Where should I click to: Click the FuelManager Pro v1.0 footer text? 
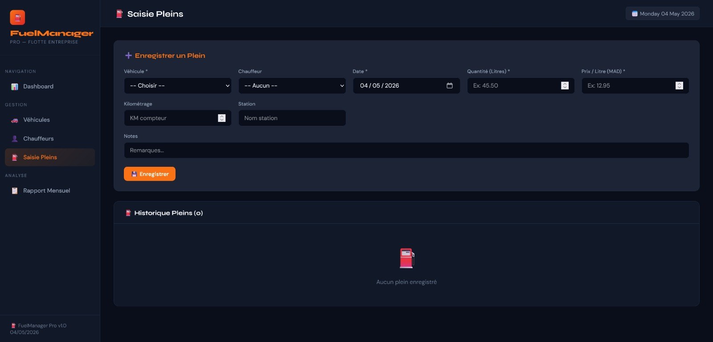tap(42, 326)
